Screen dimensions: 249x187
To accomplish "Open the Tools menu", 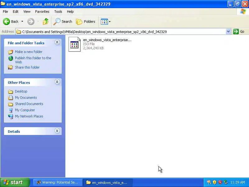I will [x=58, y=12].
